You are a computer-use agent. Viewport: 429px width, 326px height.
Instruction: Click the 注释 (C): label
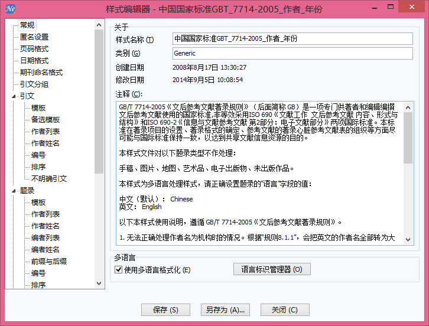129,94
